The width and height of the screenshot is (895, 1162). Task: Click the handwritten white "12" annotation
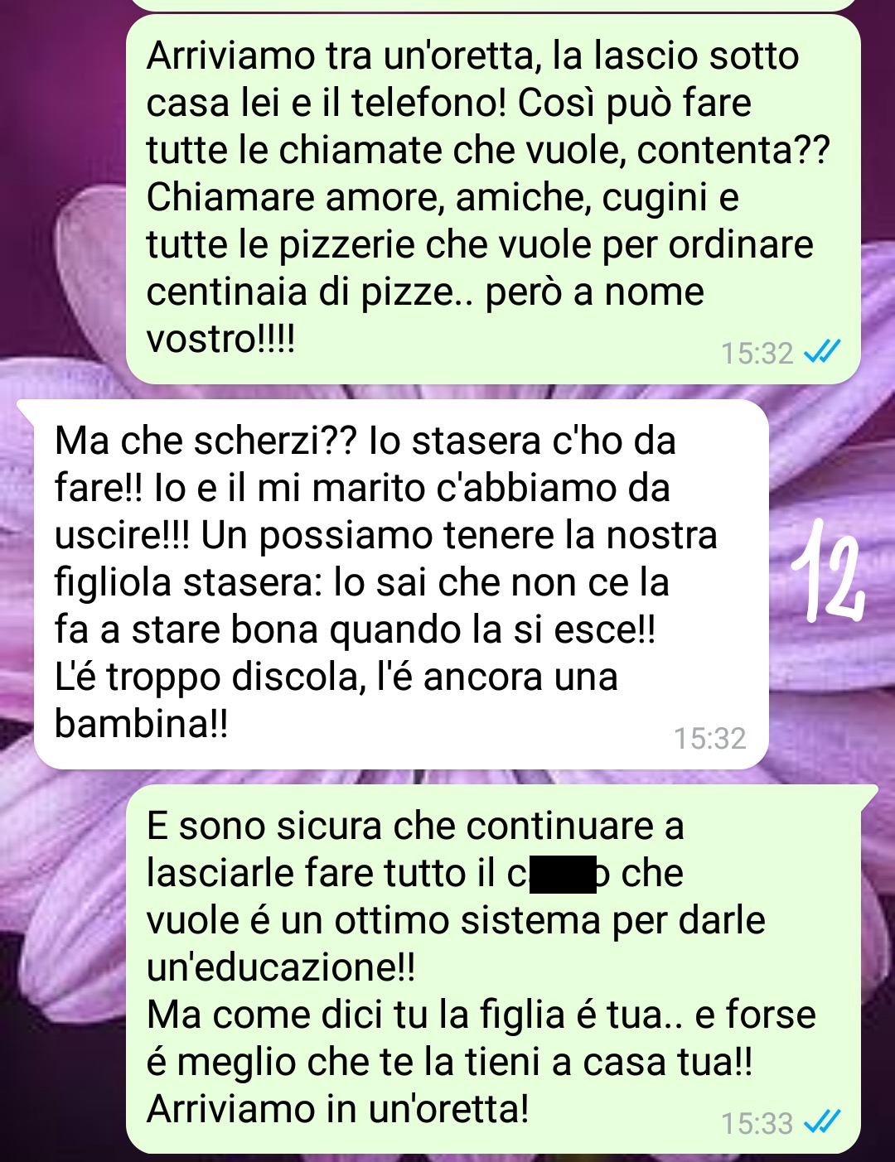[825, 571]
